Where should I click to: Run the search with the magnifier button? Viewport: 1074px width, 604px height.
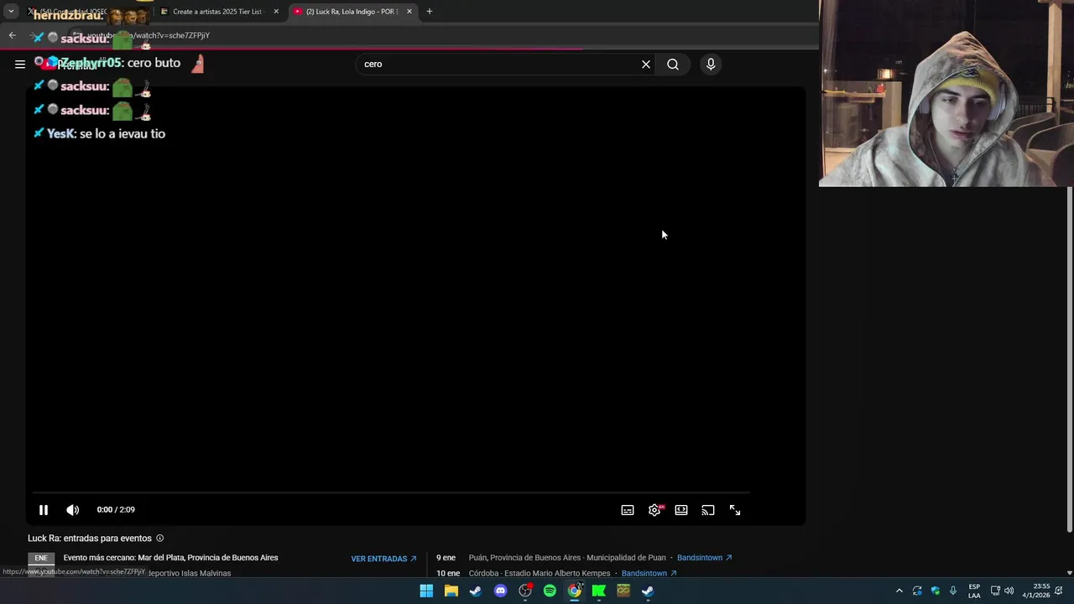[673, 64]
